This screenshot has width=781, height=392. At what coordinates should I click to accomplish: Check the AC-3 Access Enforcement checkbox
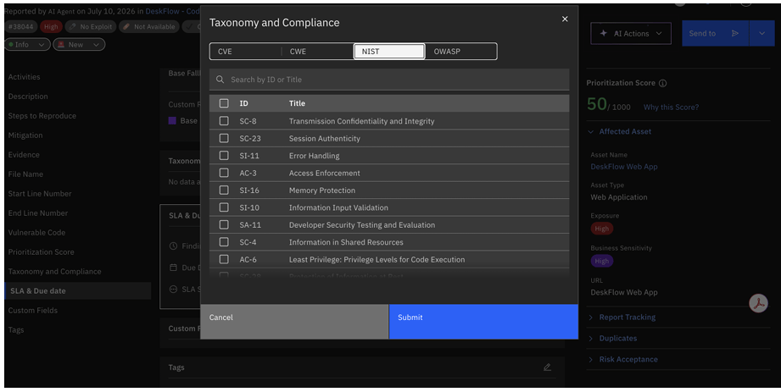coord(224,173)
